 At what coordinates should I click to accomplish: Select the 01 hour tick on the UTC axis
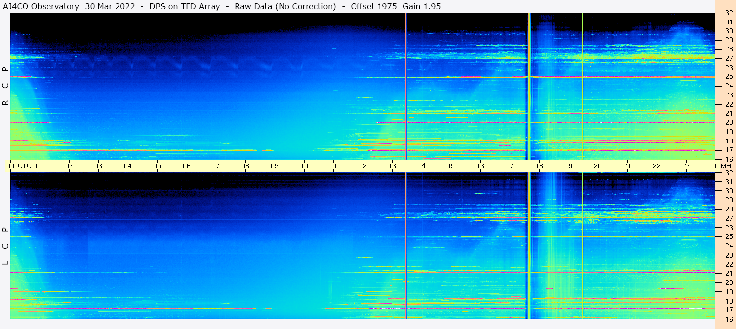tap(40, 166)
